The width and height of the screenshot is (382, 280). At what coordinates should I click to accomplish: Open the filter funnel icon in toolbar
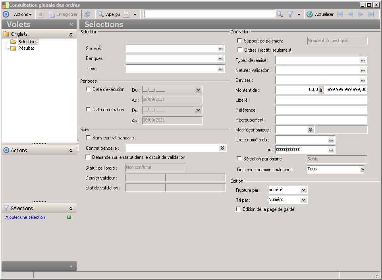pos(290,14)
